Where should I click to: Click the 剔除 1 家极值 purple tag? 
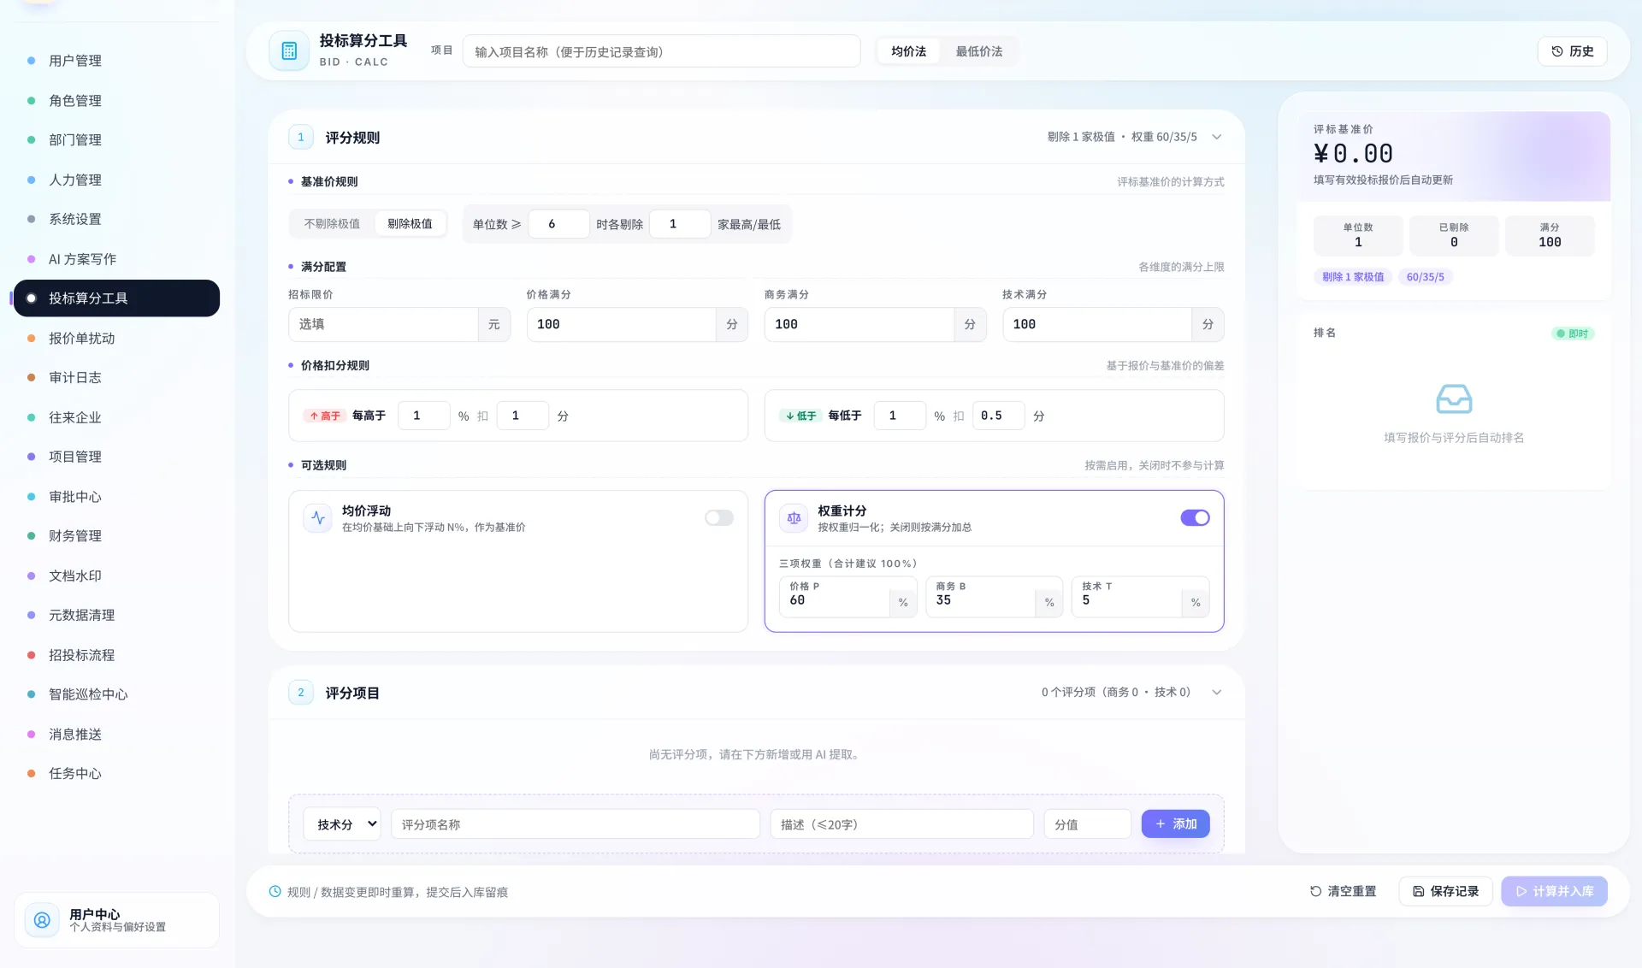pos(1353,277)
